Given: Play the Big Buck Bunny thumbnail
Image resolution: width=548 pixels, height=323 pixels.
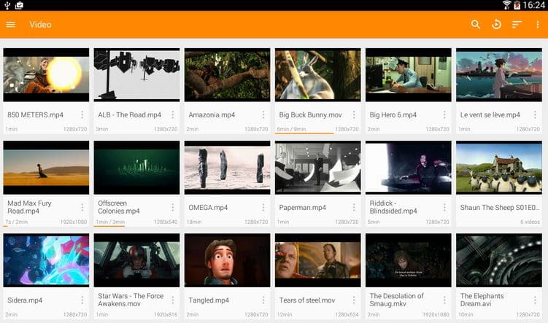Looking at the screenshot, I should tap(317, 74).
